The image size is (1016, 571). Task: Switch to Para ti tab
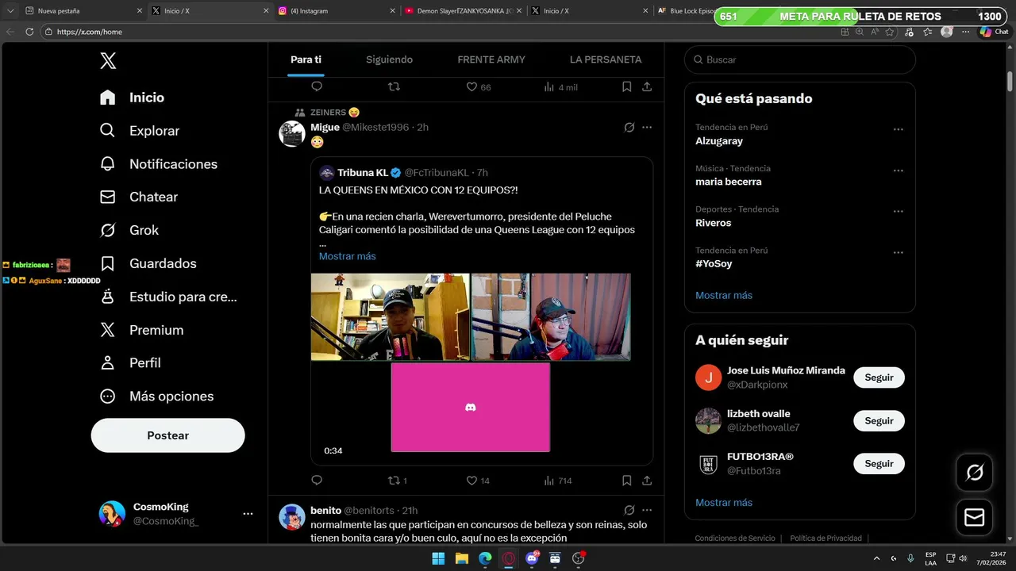(306, 59)
